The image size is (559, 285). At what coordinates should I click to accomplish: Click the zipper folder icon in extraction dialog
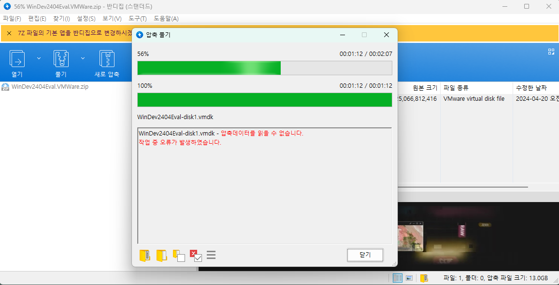pyautogui.click(x=145, y=256)
